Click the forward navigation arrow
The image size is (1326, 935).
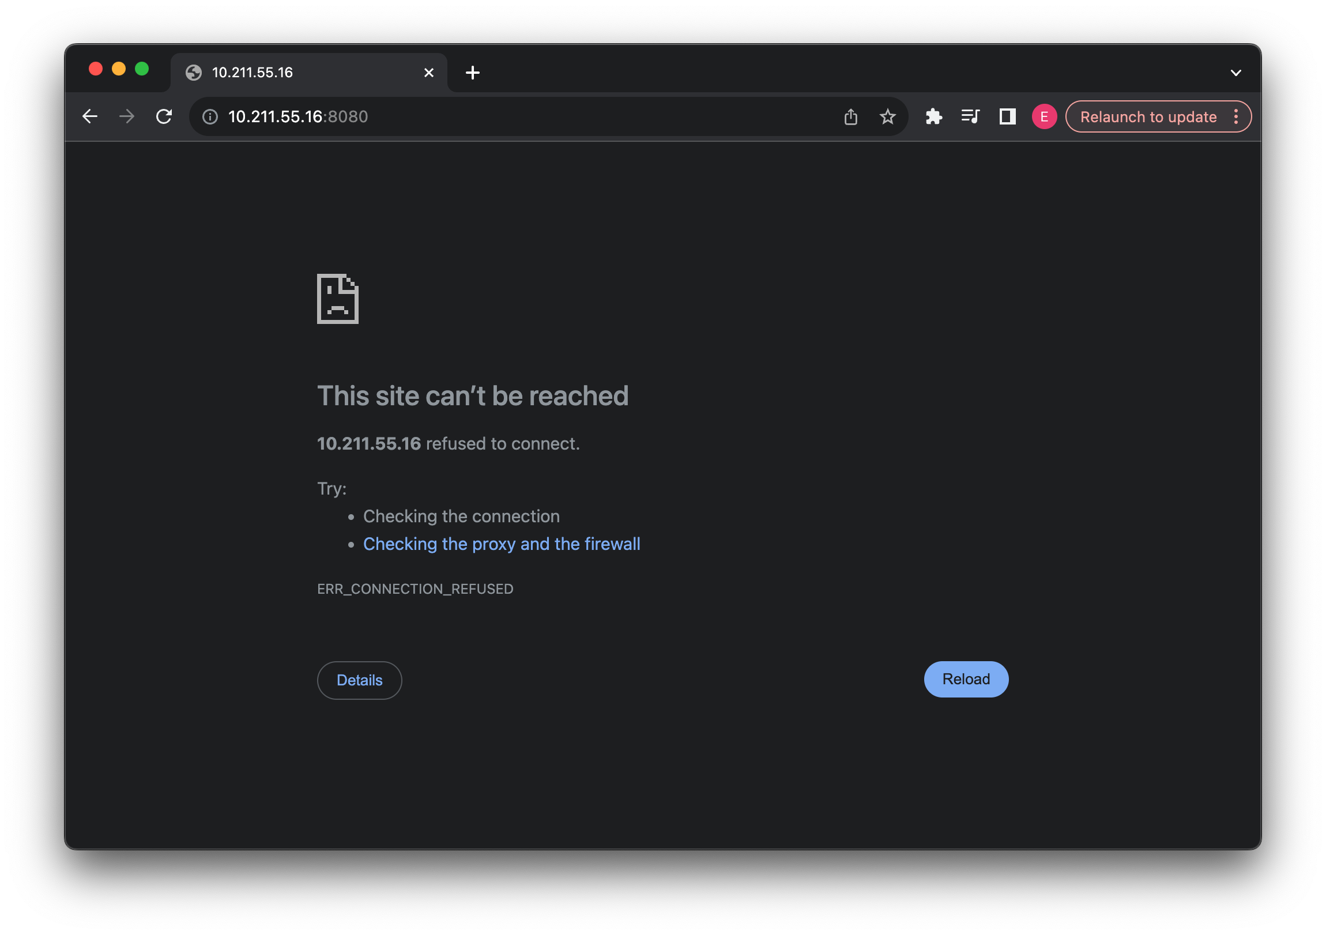point(126,116)
